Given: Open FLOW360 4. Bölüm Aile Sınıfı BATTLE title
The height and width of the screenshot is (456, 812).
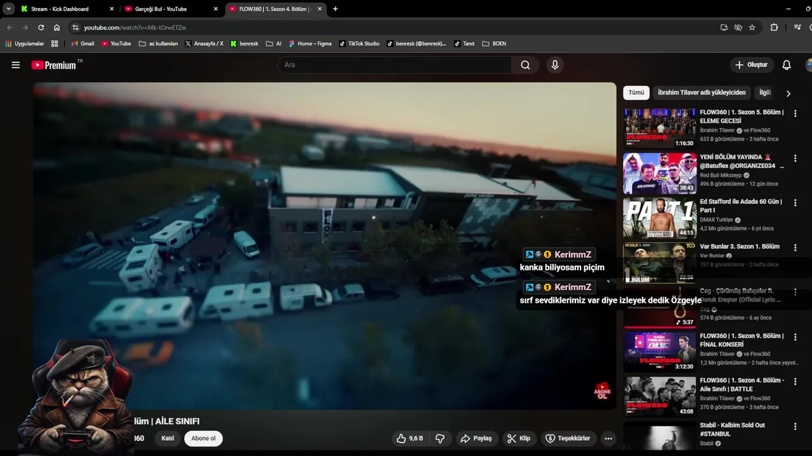Looking at the screenshot, I should tap(742, 384).
